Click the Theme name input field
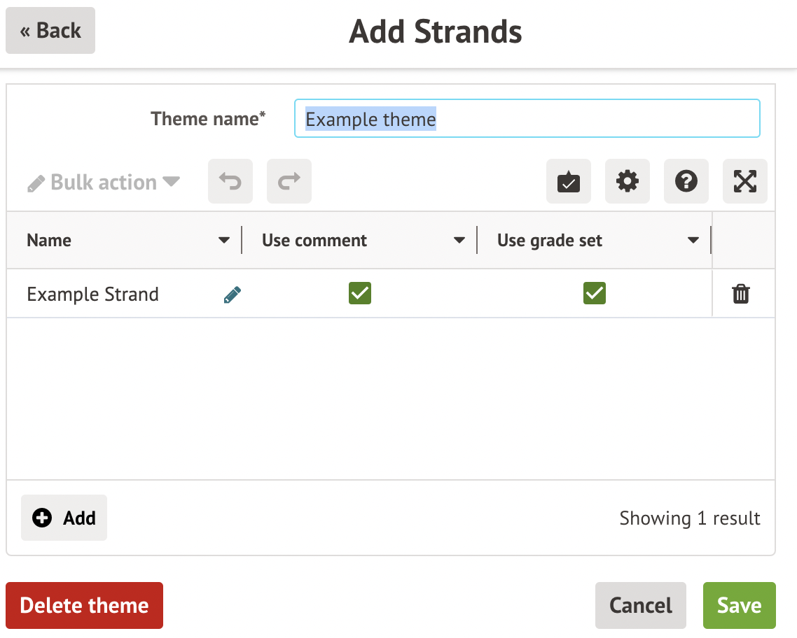The width and height of the screenshot is (797, 638). pyautogui.click(x=527, y=119)
